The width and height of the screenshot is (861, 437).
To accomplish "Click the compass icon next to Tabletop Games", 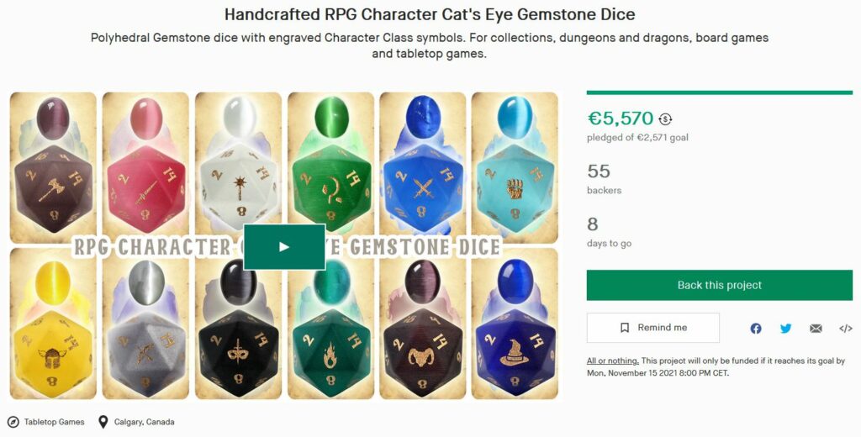I will (x=13, y=422).
